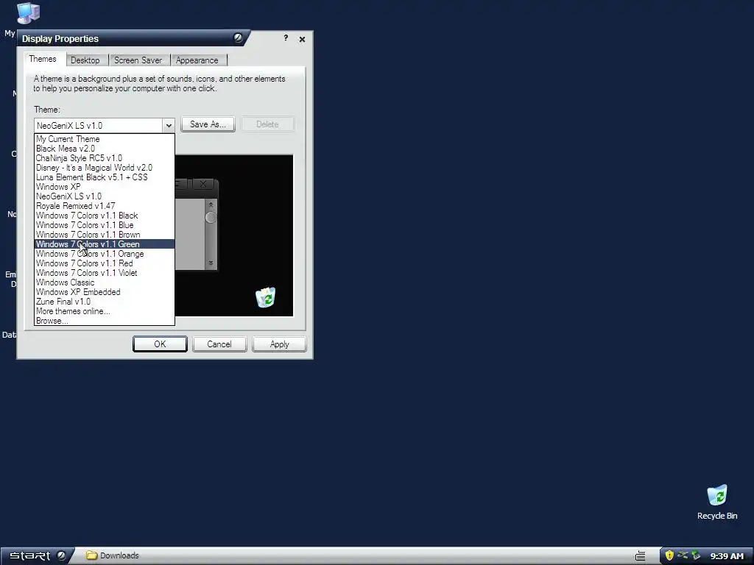
Task: Click the Downloads taskbar button
Action: (113, 555)
